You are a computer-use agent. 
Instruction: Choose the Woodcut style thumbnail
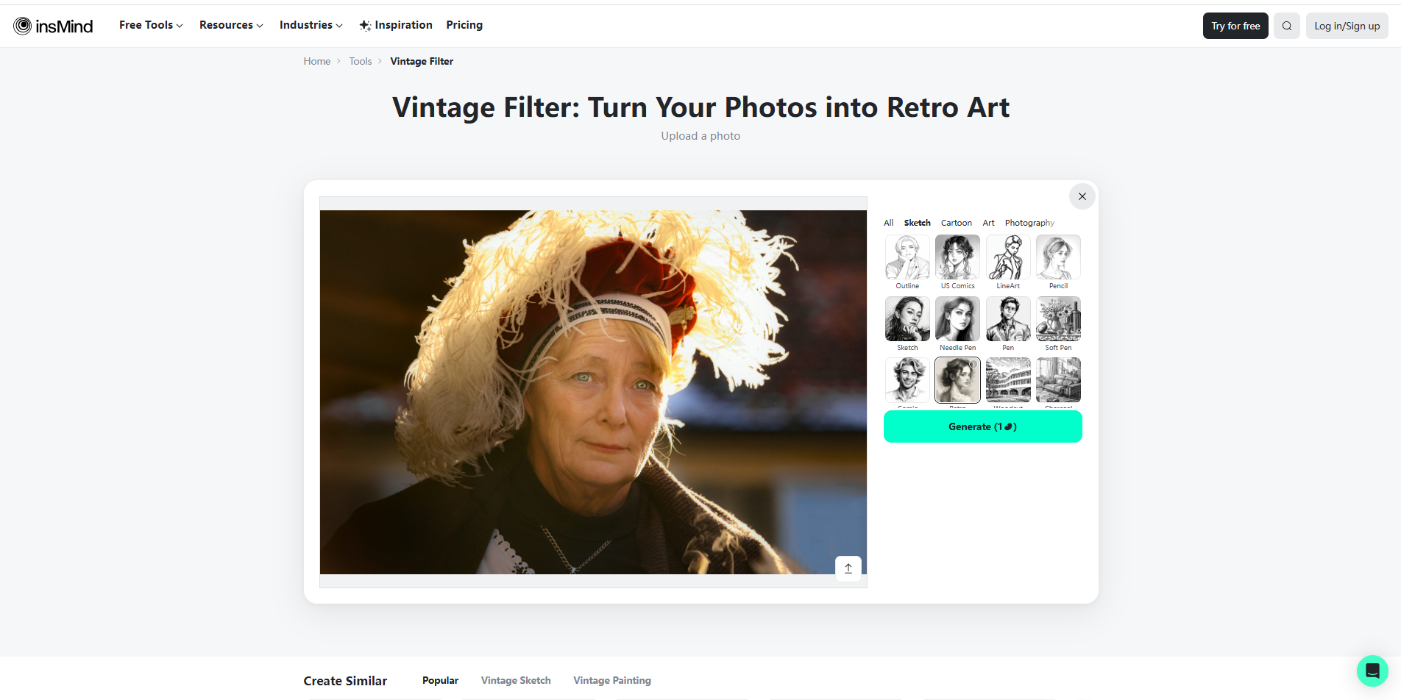click(x=1007, y=380)
